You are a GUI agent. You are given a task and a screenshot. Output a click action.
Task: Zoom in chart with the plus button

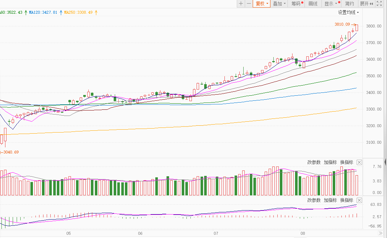(x=241, y=4)
